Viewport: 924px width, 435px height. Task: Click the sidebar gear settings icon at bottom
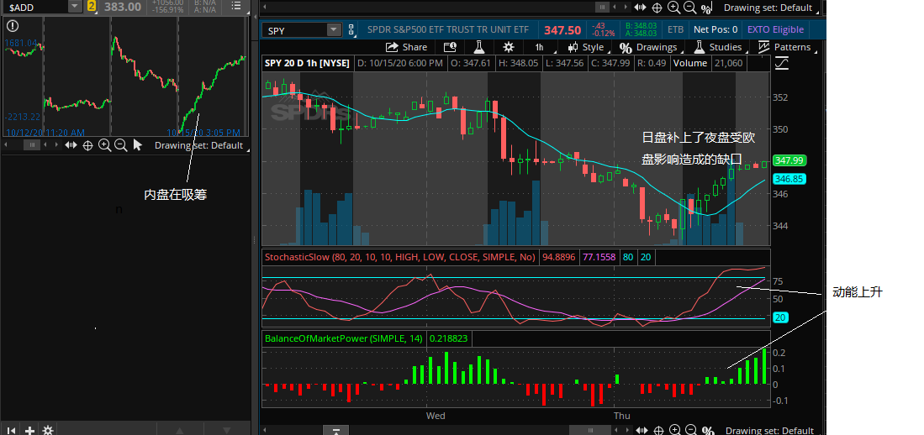coord(48,430)
